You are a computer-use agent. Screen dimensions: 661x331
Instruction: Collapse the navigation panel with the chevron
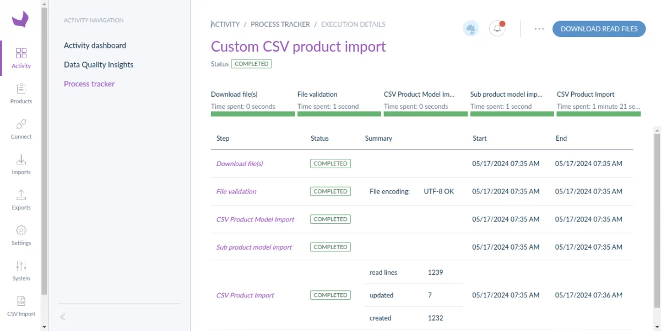[62, 317]
